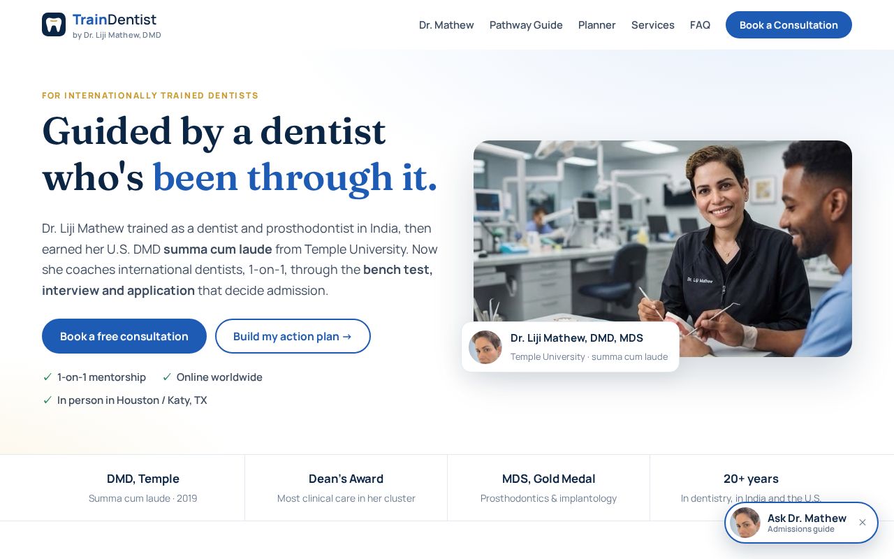Click the checkmark beside 1-on-1 mentorship
Screen dimensions: 894x559
pos(47,377)
